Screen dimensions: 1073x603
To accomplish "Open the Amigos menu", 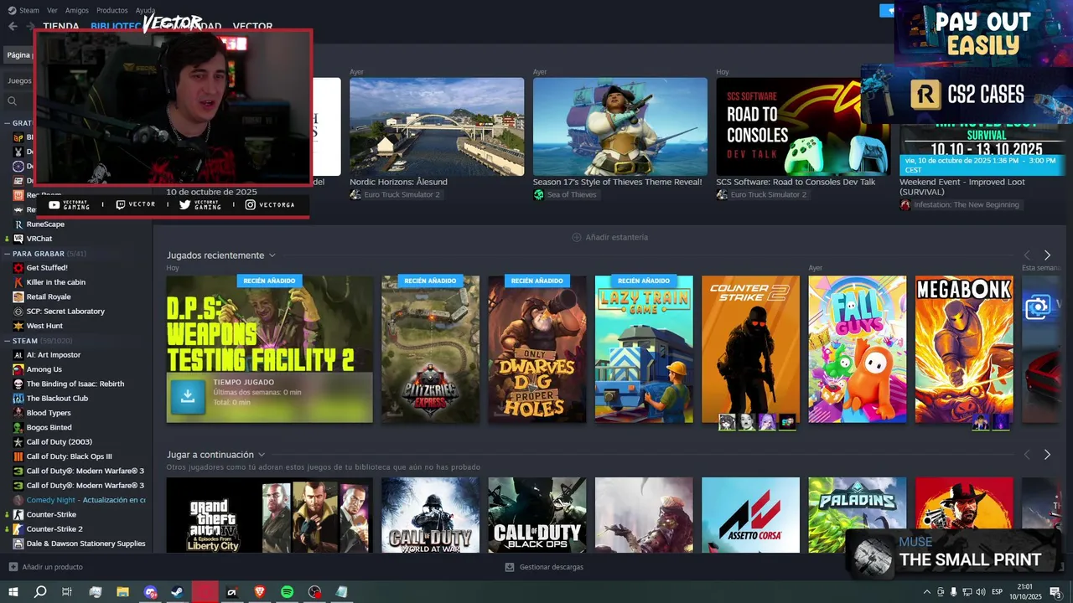I will pos(77,10).
